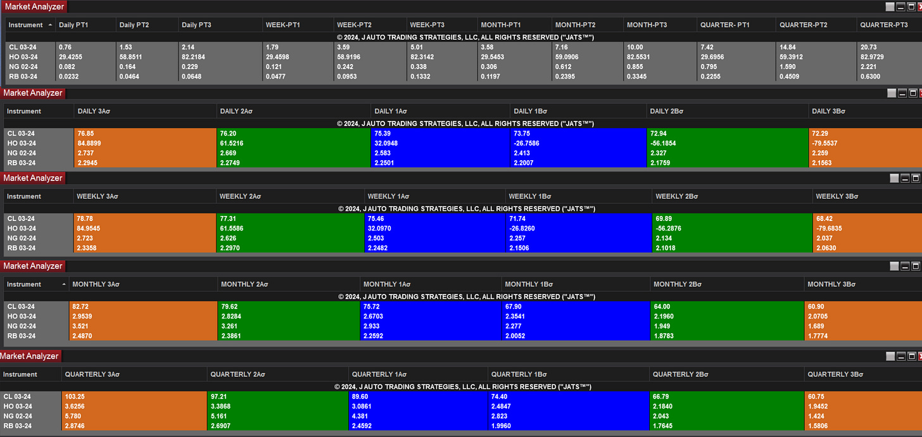
Task: Select the orange cell with value 76.85
Action: [x=145, y=134]
